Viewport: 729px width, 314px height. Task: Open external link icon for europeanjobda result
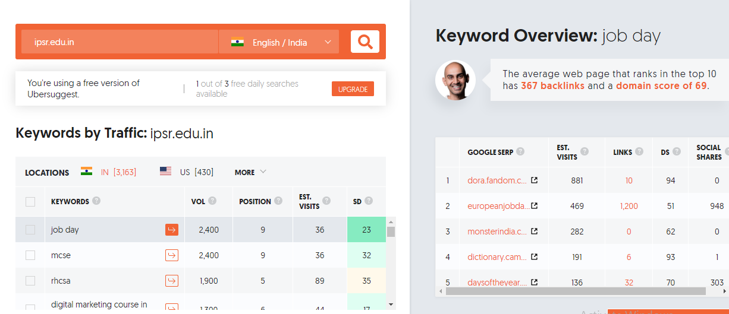(x=534, y=205)
